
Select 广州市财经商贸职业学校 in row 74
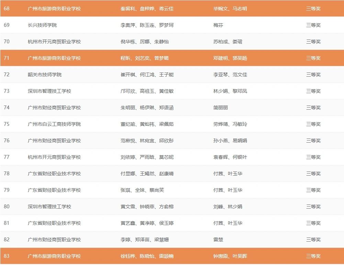(x=54, y=108)
